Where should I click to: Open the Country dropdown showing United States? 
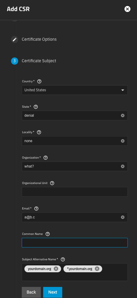pos(75,90)
